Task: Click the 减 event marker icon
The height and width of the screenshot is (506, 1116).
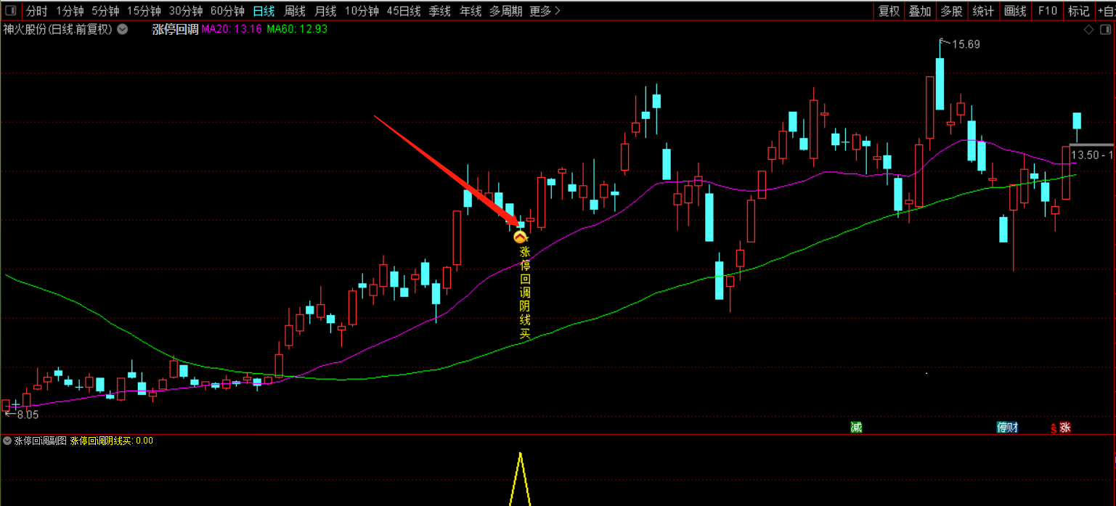Action: point(856,428)
